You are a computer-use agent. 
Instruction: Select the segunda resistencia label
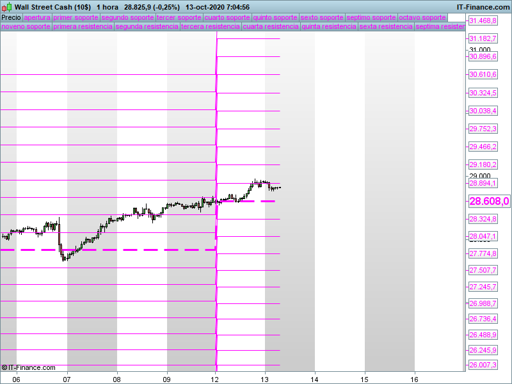147,26
